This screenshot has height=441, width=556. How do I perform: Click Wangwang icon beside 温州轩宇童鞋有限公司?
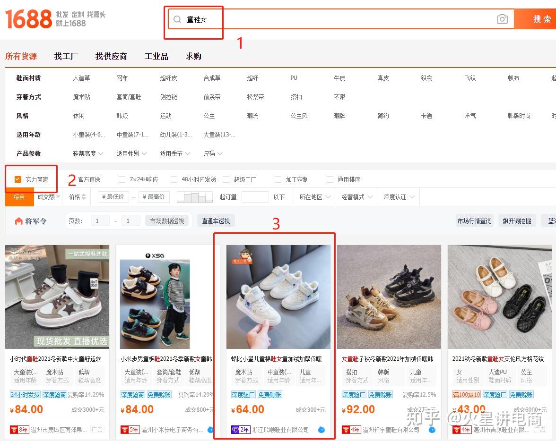[x=432, y=430]
